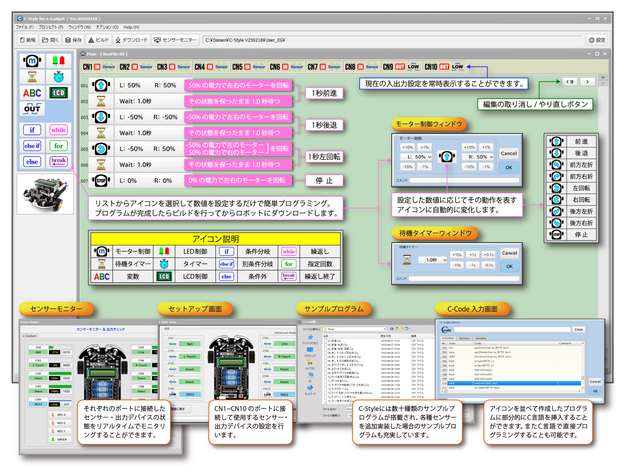Click right -1% button in motor control
This screenshot has height=474, width=625.
[x=486, y=167]
